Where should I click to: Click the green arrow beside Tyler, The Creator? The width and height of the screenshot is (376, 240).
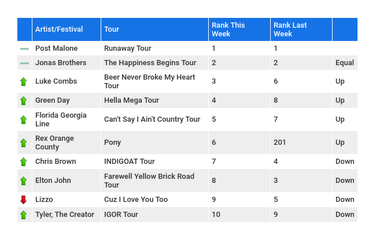pyautogui.click(x=24, y=215)
